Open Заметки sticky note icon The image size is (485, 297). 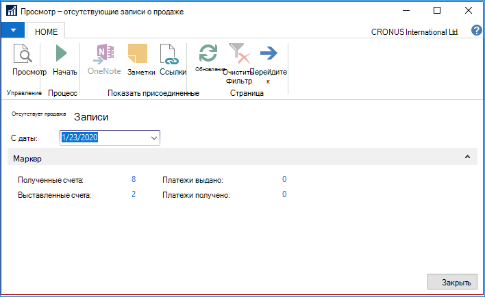137,53
